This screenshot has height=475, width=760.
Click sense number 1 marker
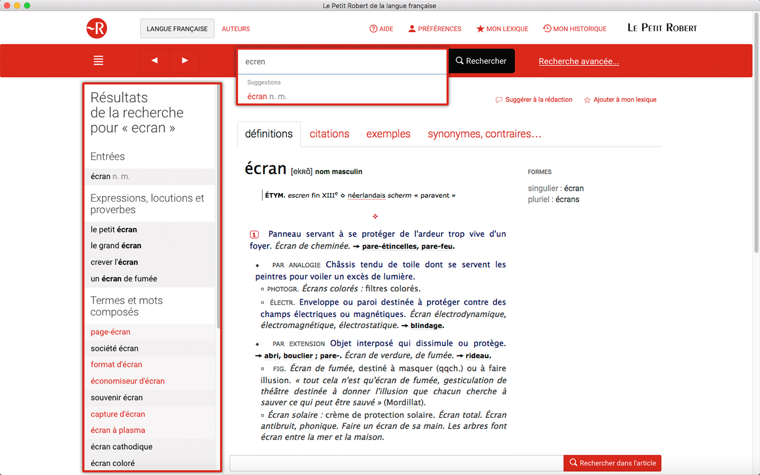(x=254, y=234)
